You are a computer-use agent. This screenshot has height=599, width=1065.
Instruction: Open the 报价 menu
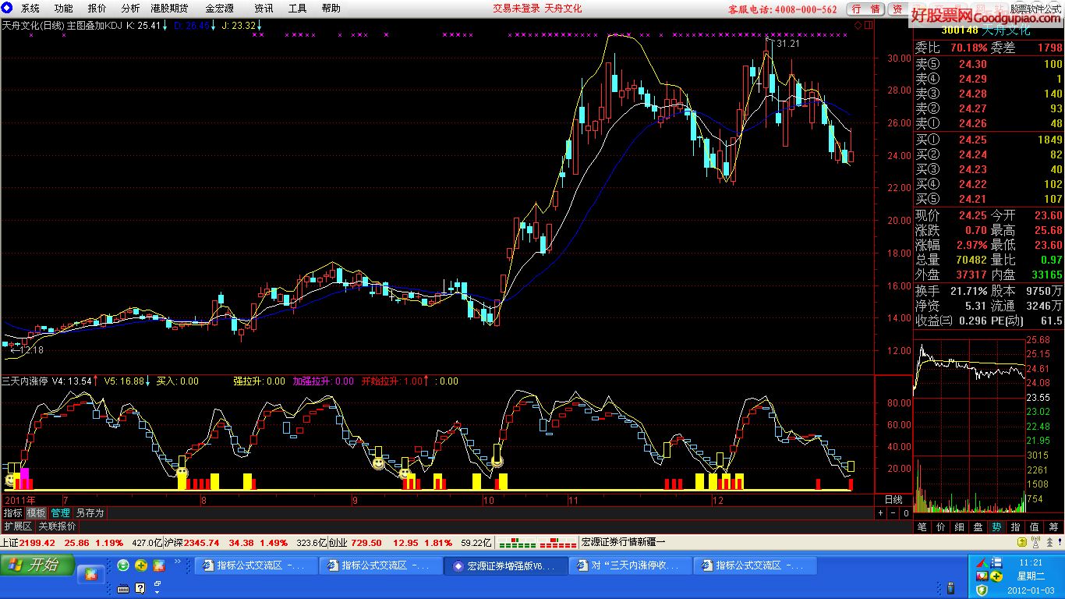coord(97,9)
